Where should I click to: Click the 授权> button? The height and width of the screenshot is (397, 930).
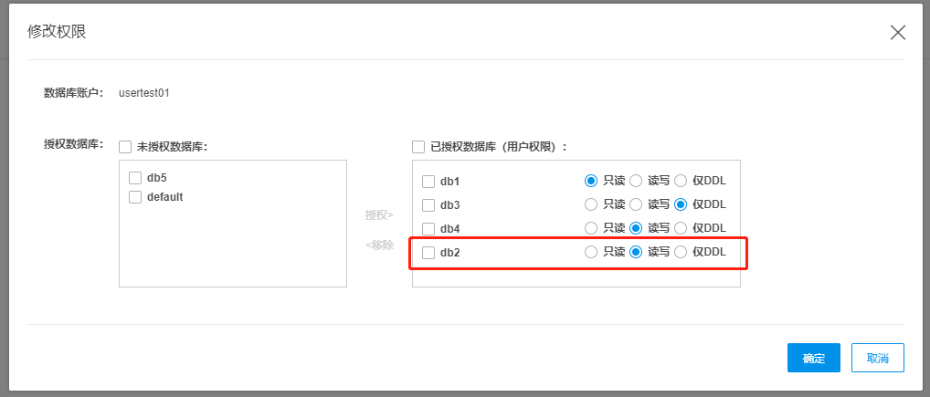[x=379, y=215]
